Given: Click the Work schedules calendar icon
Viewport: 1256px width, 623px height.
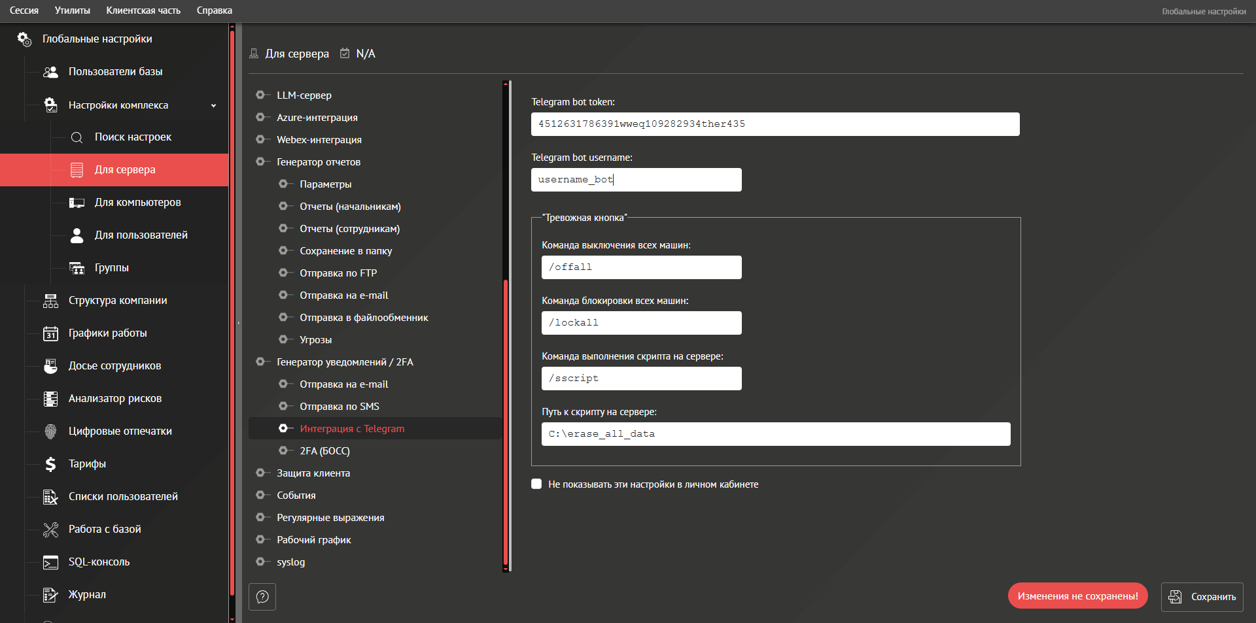Looking at the screenshot, I should coord(50,333).
